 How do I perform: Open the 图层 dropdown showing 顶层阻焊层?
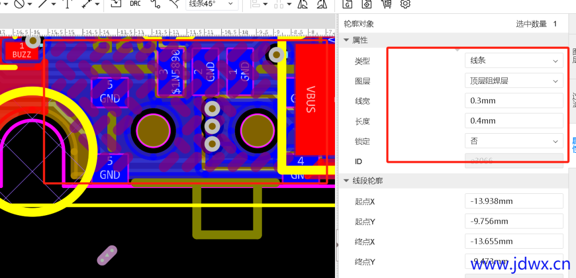tap(514, 81)
